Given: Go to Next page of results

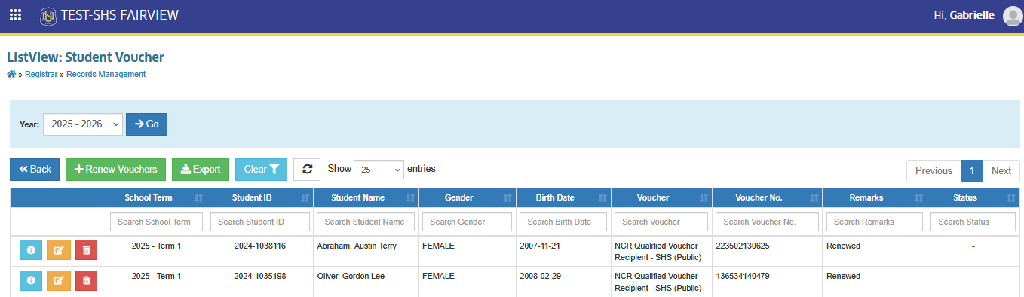Looking at the screenshot, I should tap(1001, 171).
